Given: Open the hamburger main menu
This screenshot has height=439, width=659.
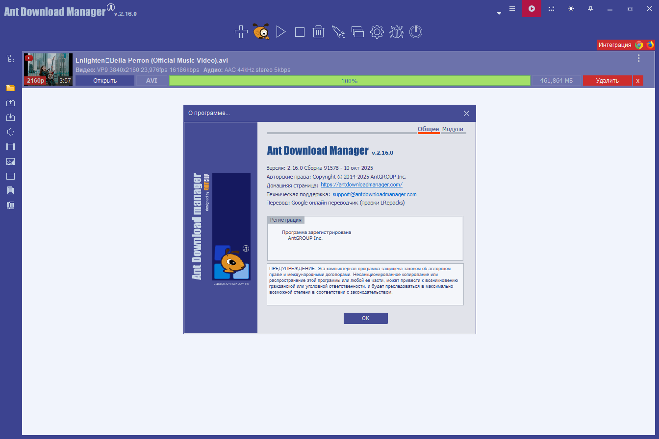Looking at the screenshot, I should click(512, 9).
